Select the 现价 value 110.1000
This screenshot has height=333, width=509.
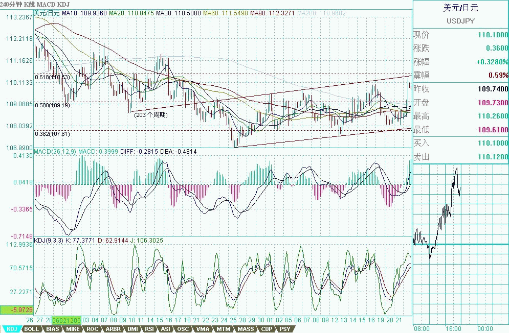pyautogui.click(x=493, y=35)
